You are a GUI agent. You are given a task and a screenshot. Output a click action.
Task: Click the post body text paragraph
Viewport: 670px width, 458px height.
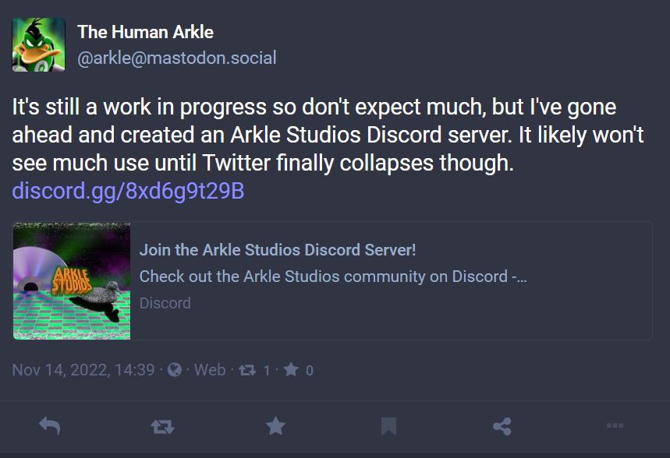tap(328, 135)
